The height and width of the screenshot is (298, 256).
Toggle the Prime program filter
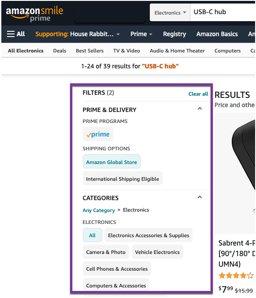(x=98, y=134)
